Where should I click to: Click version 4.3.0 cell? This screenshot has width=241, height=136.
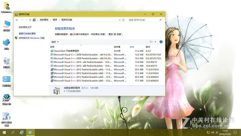point(148,51)
